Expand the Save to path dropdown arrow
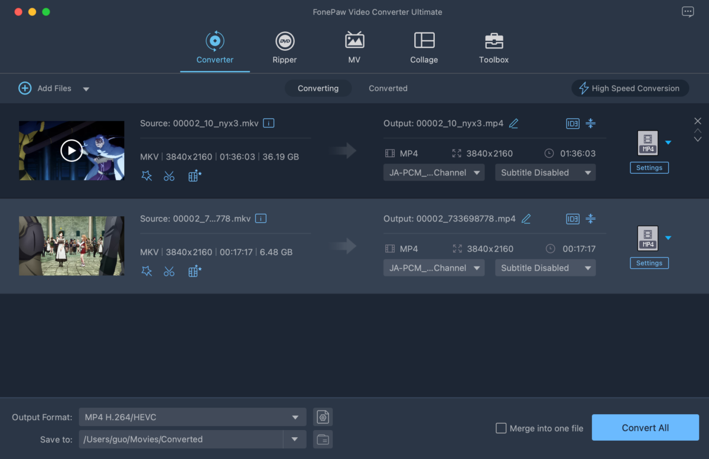The width and height of the screenshot is (709, 459). pos(295,439)
